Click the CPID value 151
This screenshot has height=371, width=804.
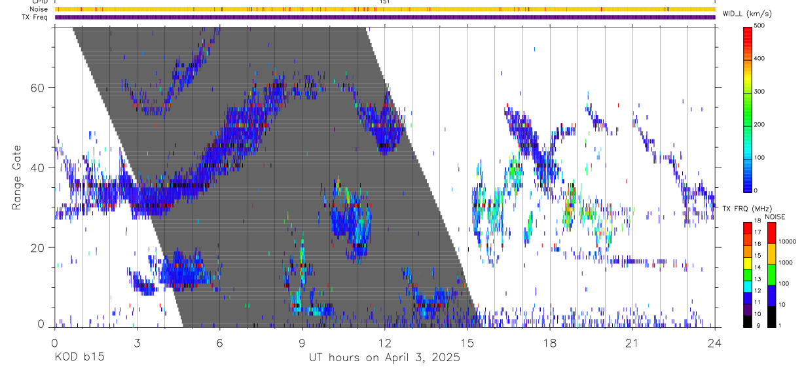point(385,2)
